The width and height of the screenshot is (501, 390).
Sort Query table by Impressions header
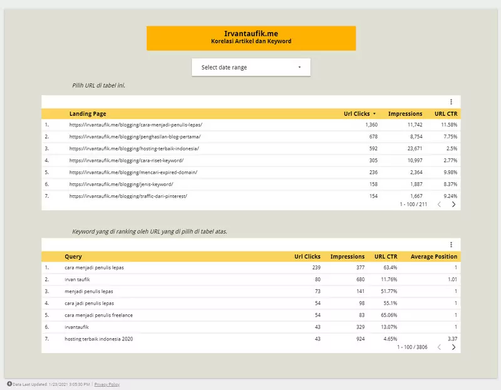tap(348, 257)
